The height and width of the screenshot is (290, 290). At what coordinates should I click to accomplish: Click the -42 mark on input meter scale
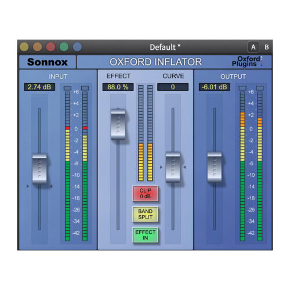click(x=76, y=233)
